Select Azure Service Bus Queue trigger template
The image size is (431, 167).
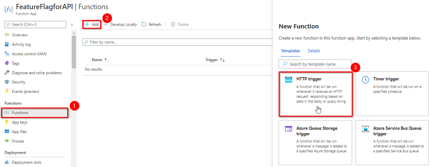tap(392, 143)
